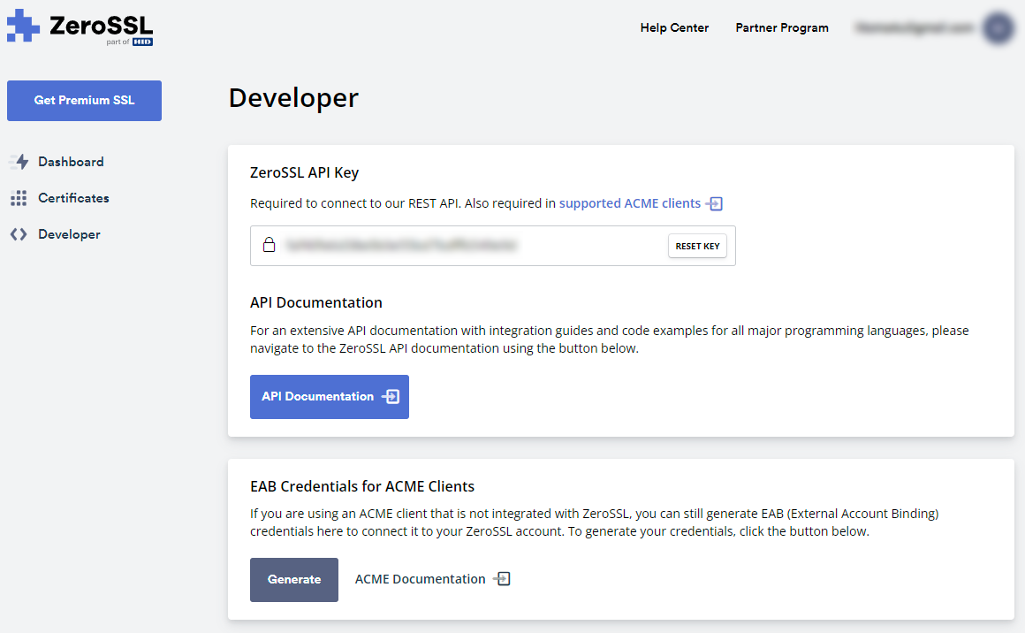Open the API Documentation
Image resolution: width=1025 pixels, height=633 pixels.
coord(329,396)
